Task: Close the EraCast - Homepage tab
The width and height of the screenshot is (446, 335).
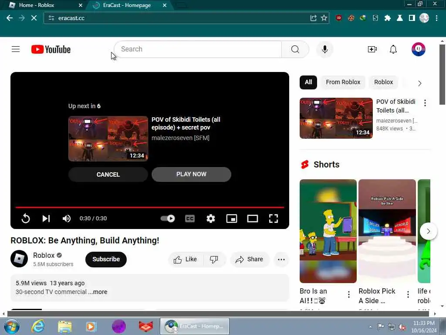Action: (x=164, y=5)
